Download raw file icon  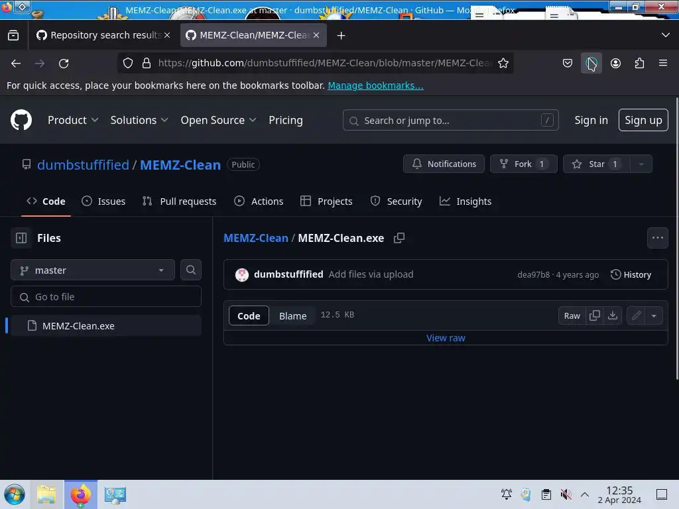(x=613, y=315)
